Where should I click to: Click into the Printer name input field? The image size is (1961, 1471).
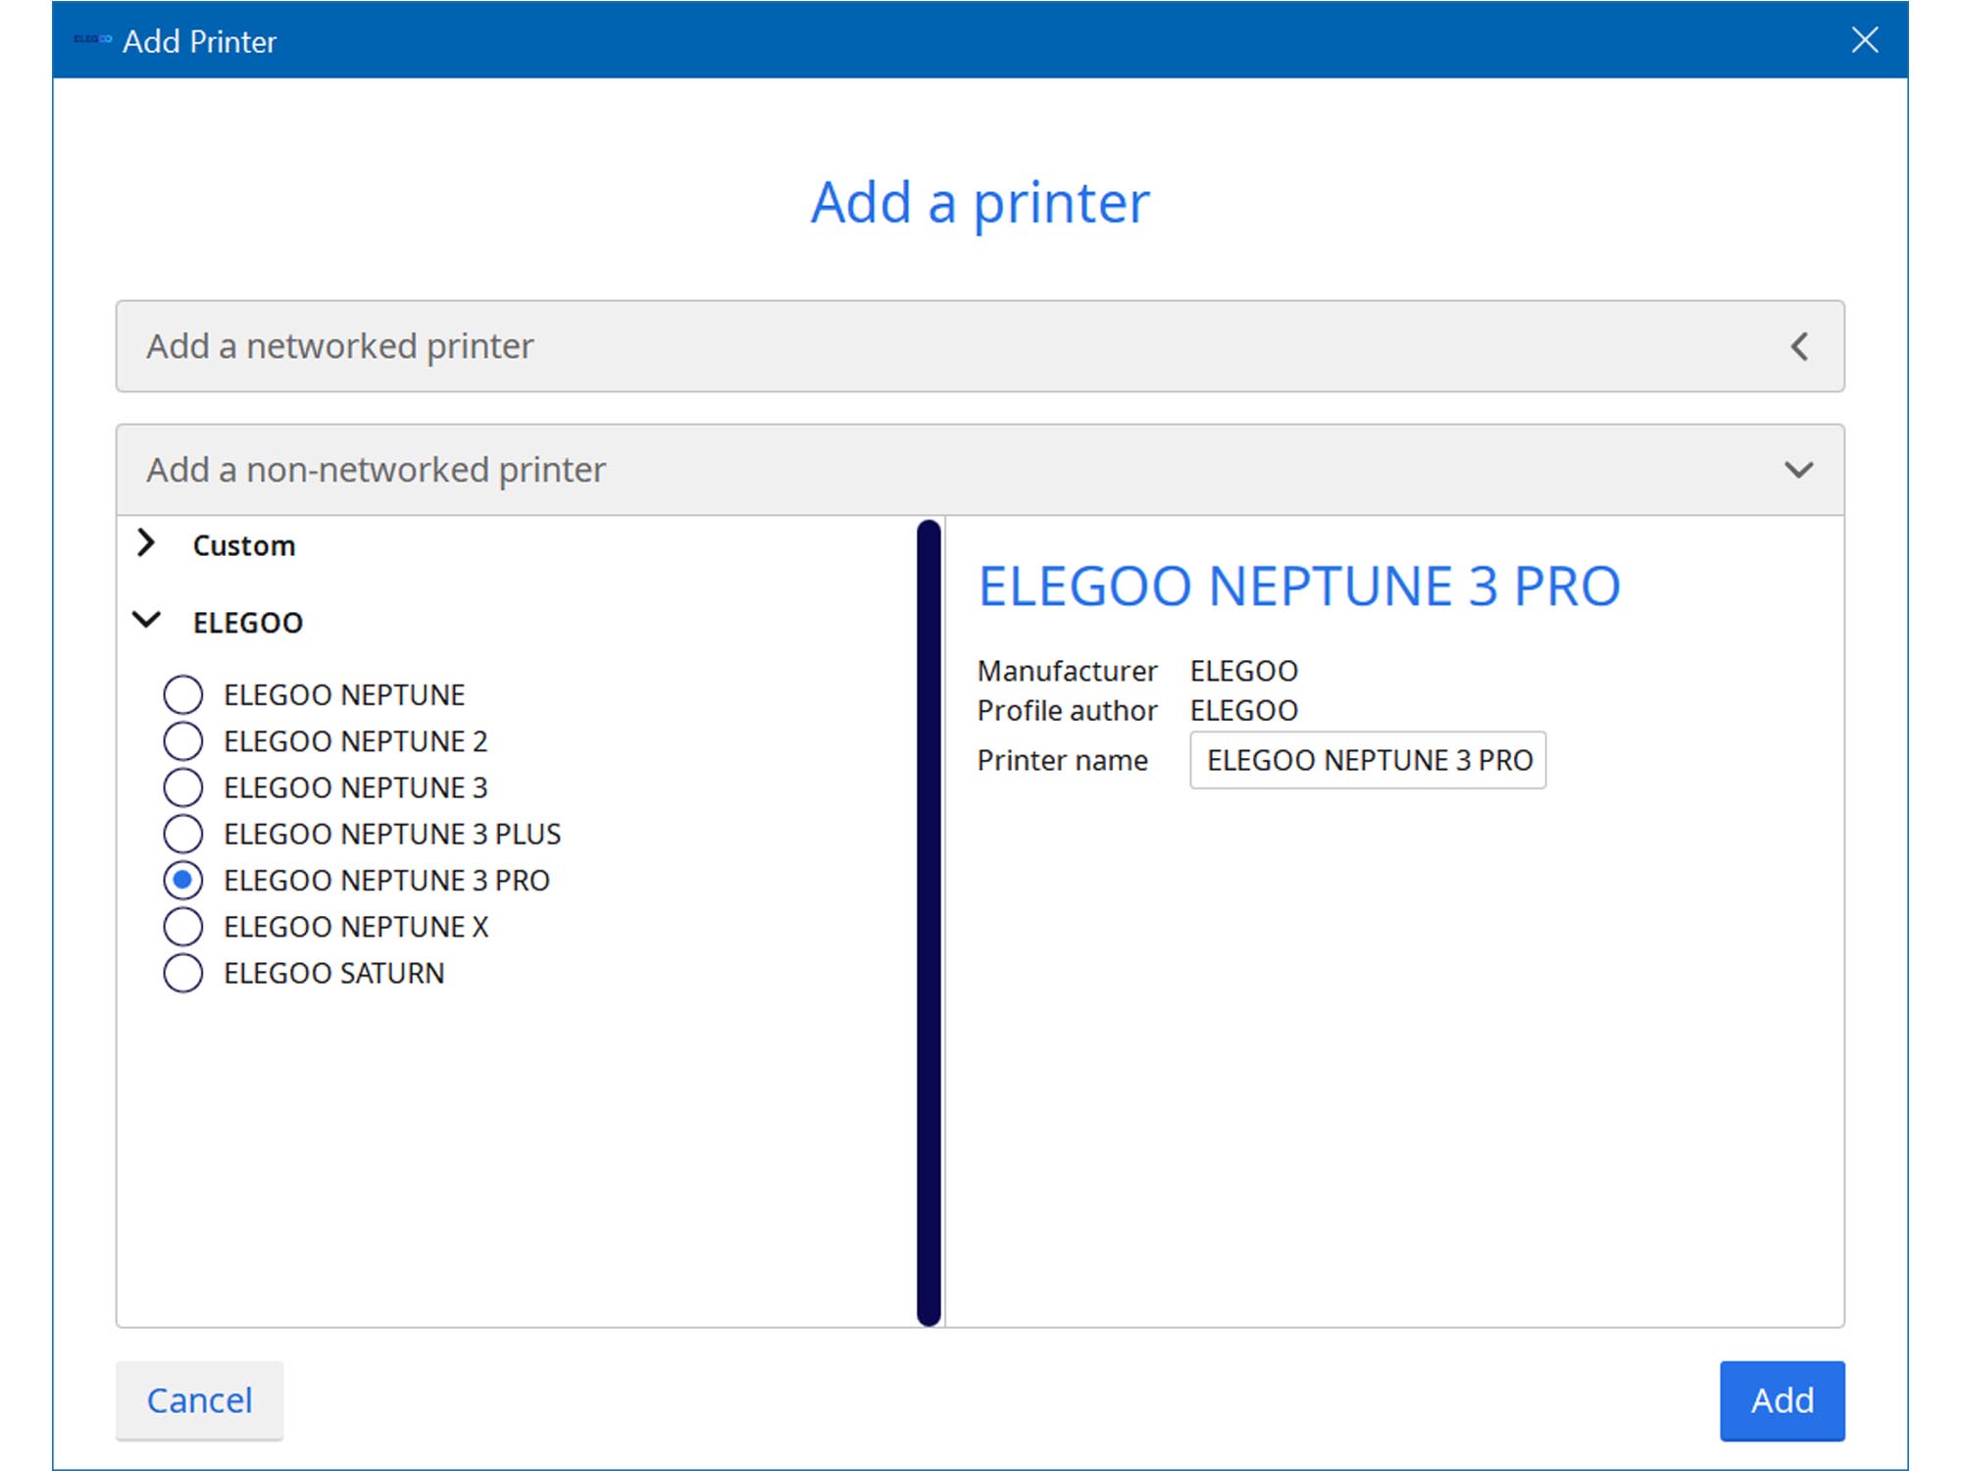(x=1368, y=760)
